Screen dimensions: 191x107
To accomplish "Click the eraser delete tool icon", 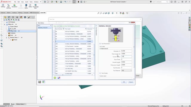I will (x=59, y=78).
